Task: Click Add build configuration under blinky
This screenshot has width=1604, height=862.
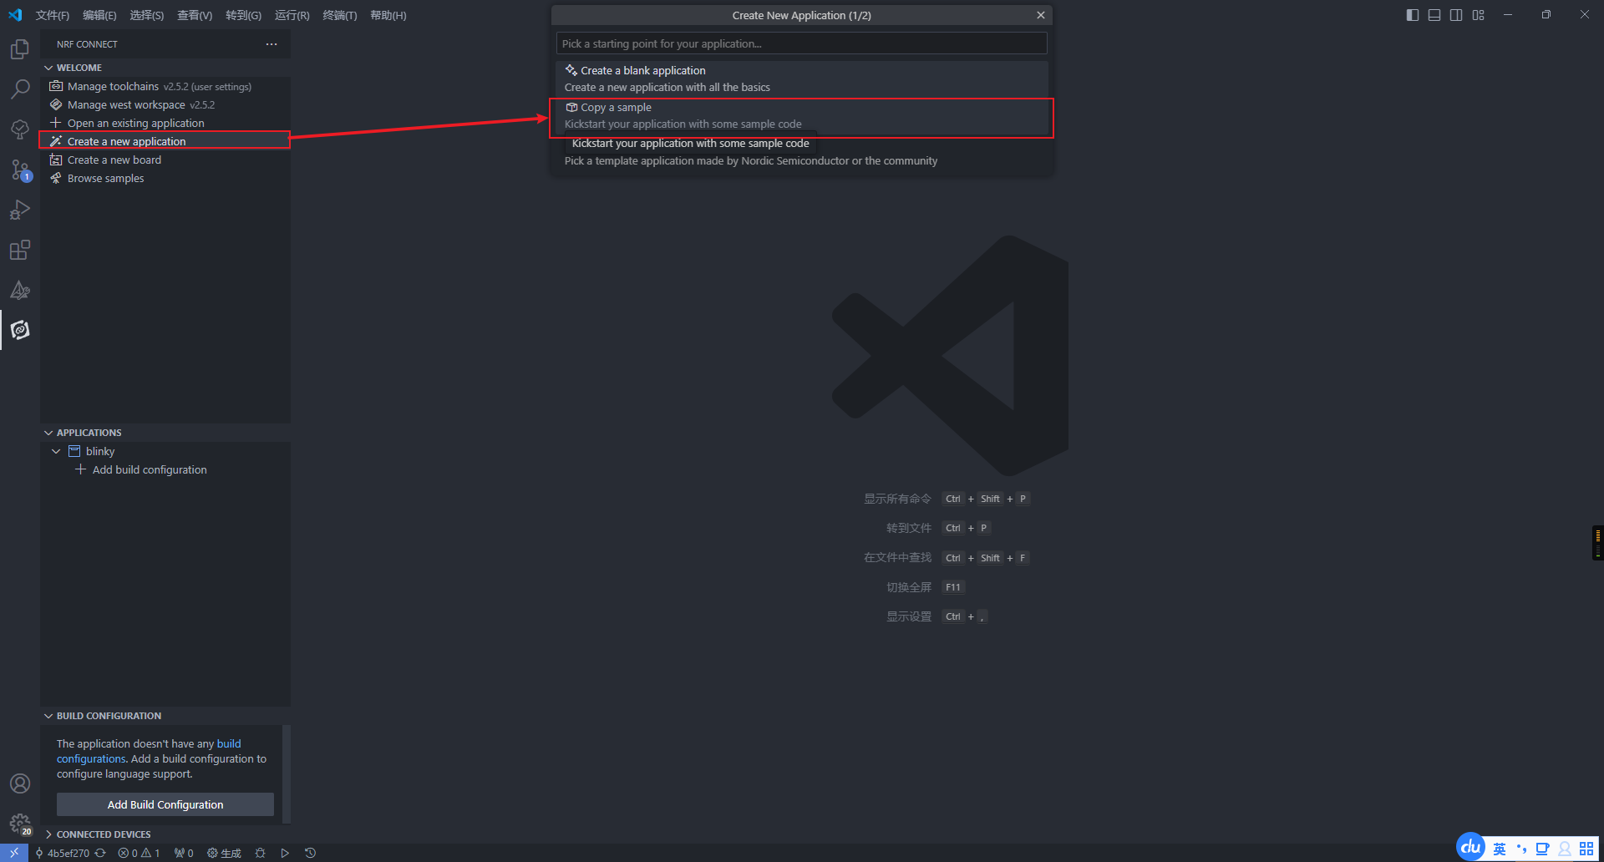Action: click(x=165, y=469)
